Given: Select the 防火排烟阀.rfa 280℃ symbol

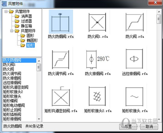Looking at the screenshot, I should pyautogui.click(x=98, y=59).
